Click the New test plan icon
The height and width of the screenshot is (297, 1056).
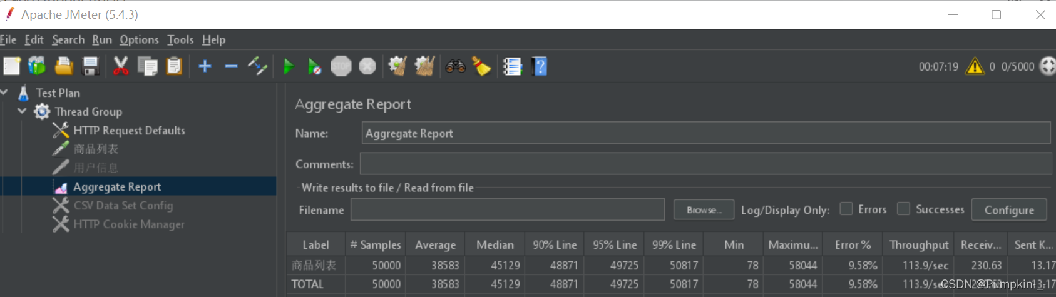[x=12, y=66]
